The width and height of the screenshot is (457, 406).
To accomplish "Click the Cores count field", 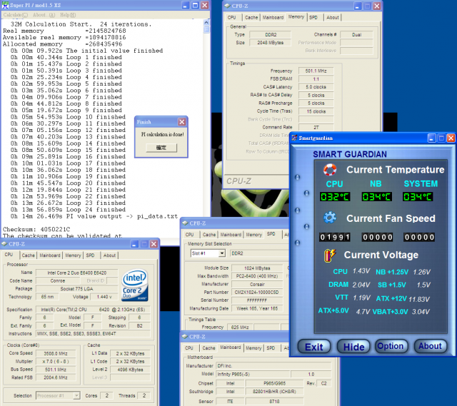I will pos(106,395).
